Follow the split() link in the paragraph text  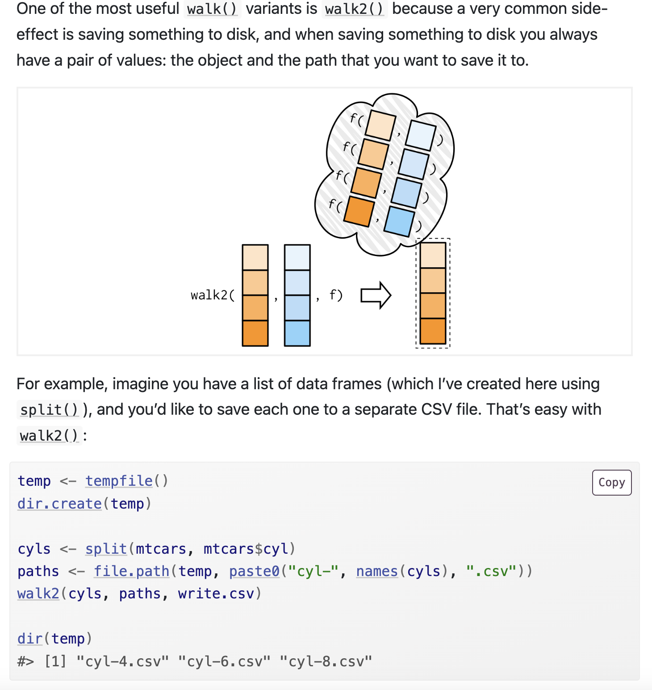(49, 410)
